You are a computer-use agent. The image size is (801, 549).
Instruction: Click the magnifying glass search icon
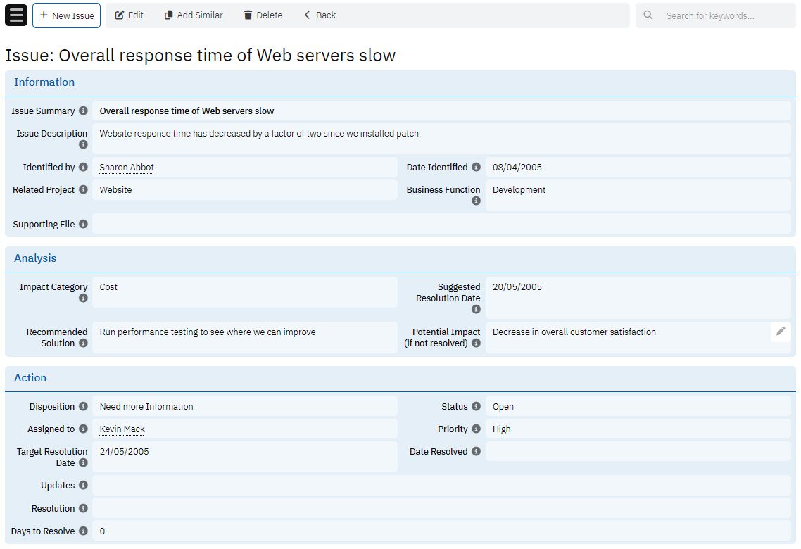648,15
